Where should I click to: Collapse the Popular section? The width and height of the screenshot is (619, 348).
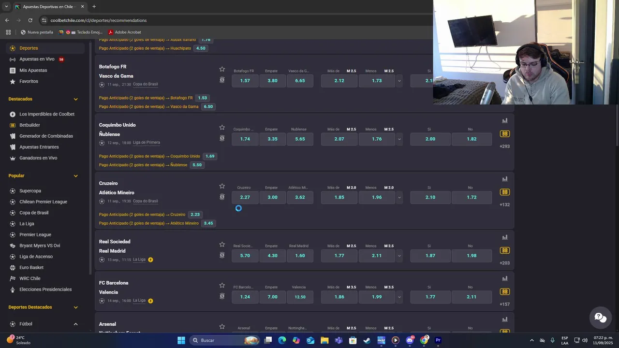(75, 176)
